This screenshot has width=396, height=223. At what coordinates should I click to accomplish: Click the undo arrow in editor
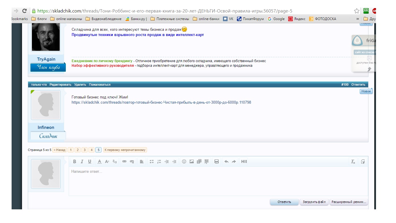coord(226,162)
